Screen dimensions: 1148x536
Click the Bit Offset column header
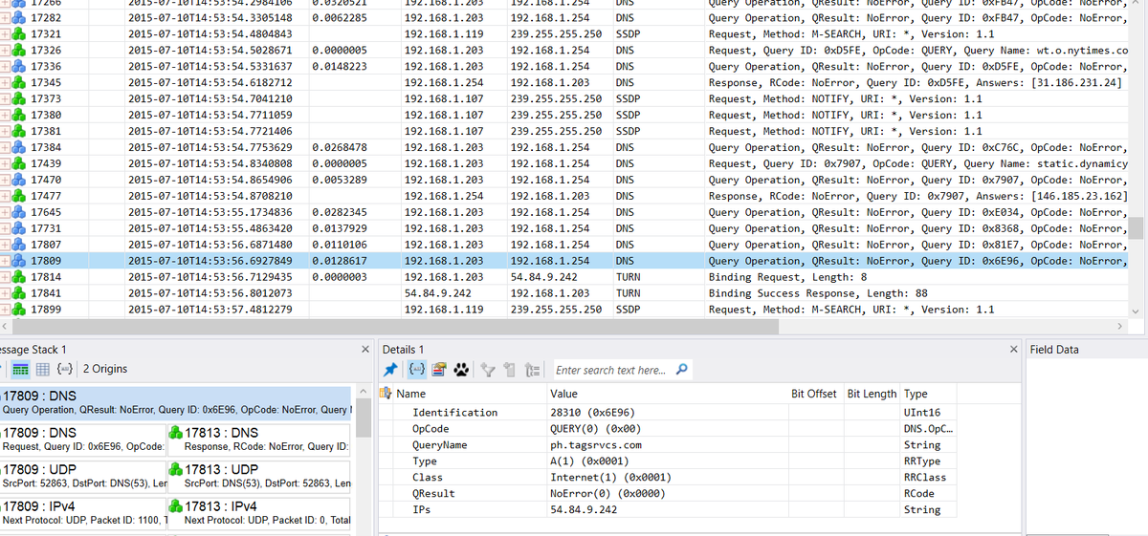tap(814, 394)
